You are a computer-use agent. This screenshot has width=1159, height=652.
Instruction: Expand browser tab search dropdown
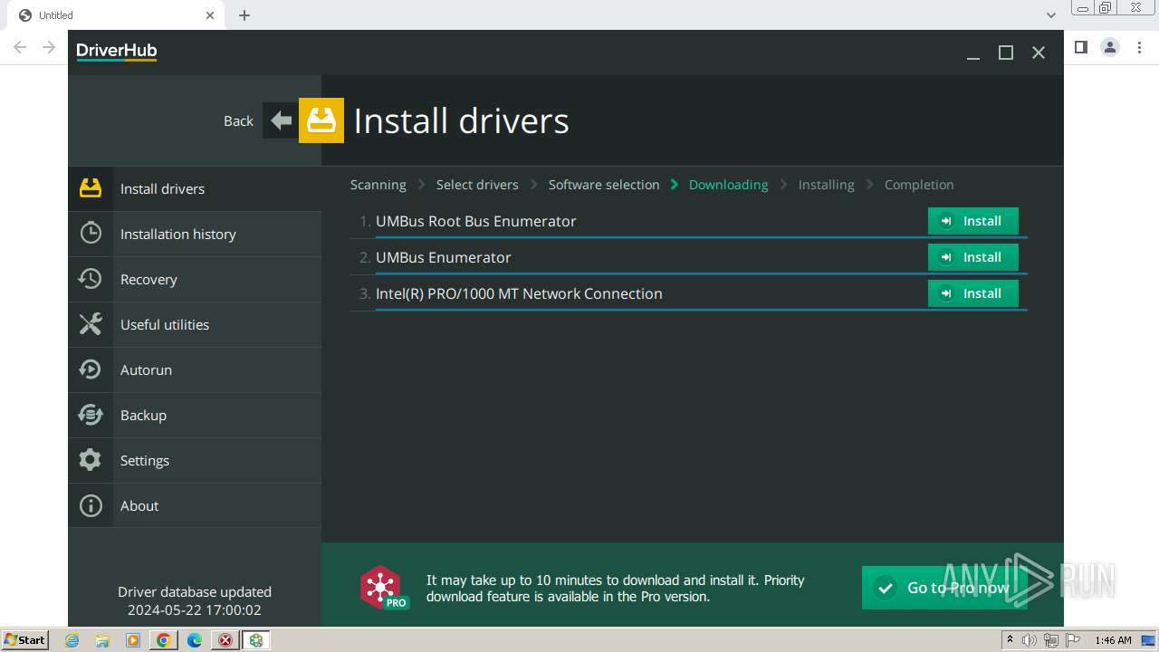pos(1050,15)
